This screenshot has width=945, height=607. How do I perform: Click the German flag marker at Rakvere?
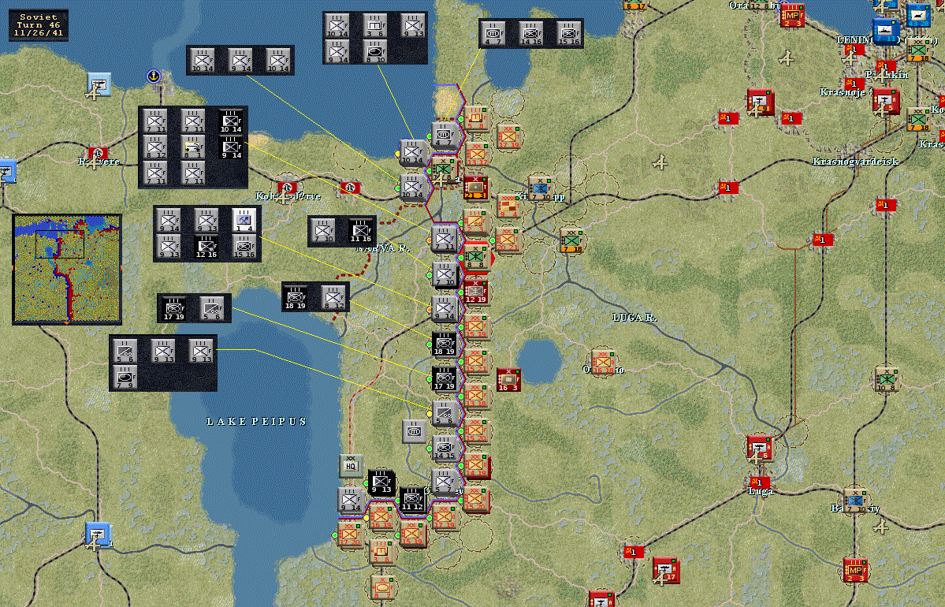point(98,152)
